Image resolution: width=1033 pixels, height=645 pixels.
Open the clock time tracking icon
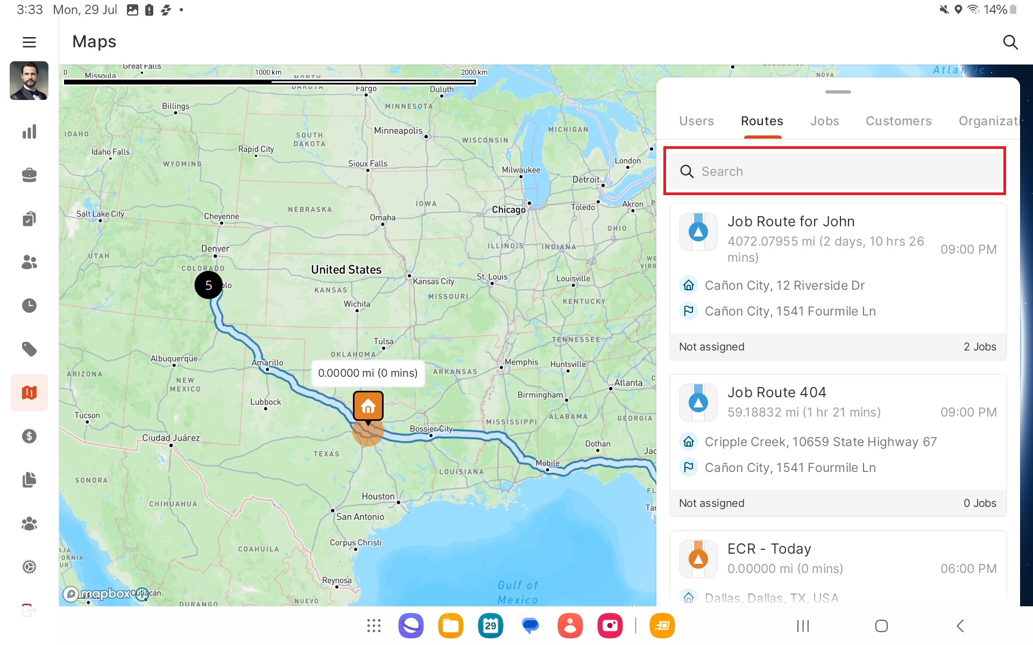click(x=29, y=305)
